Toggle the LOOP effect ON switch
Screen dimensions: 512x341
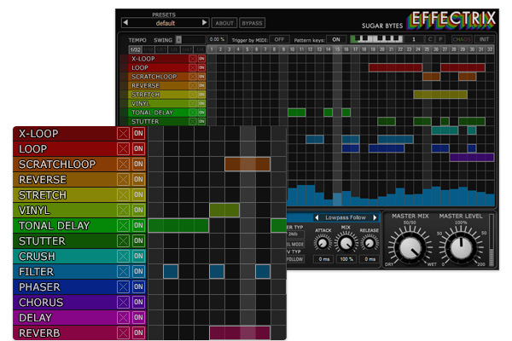click(138, 148)
